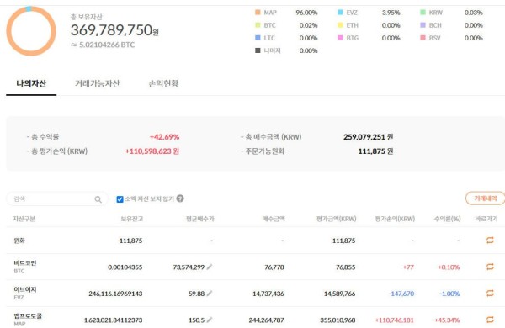Select the 나의자산 tab
The width and height of the screenshot is (505, 328).
click(x=31, y=83)
